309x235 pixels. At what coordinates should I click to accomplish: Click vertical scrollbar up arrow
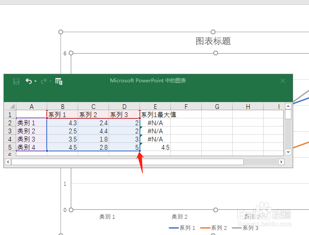pyautogui.click(x=288, y=106)
